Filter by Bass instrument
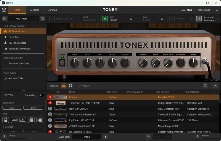221x141 pixels. point(33,108)
